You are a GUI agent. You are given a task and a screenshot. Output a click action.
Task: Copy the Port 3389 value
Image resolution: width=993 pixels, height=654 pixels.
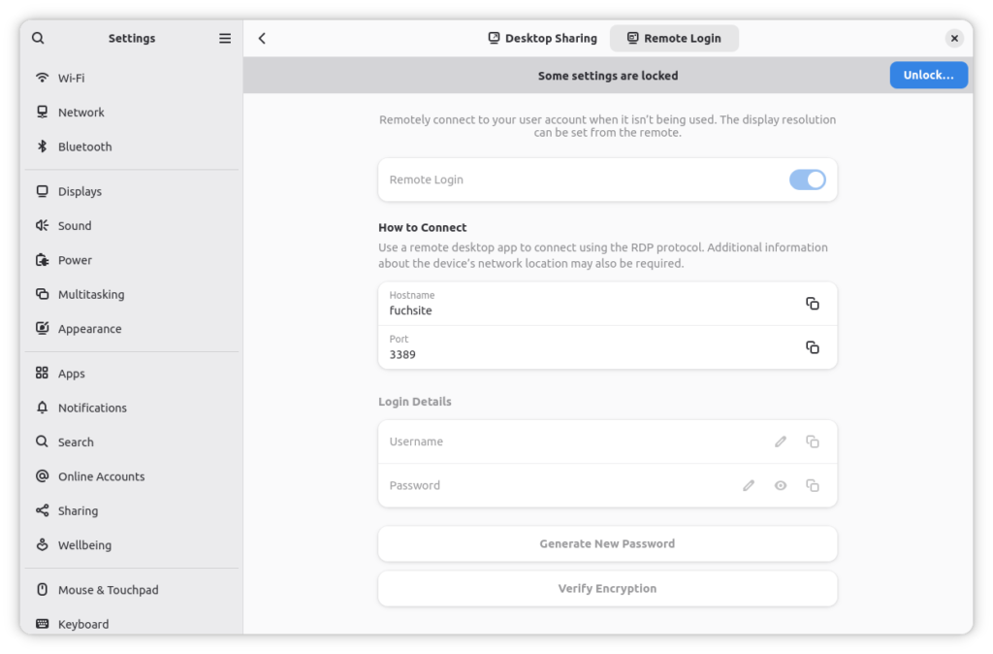click(x=813, y=347)
